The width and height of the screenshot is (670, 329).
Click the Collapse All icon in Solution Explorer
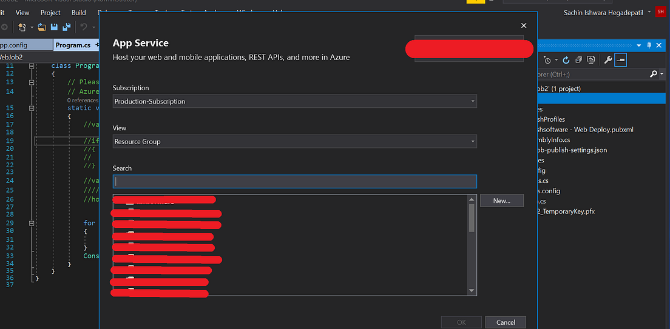click(x=578, y=60)
